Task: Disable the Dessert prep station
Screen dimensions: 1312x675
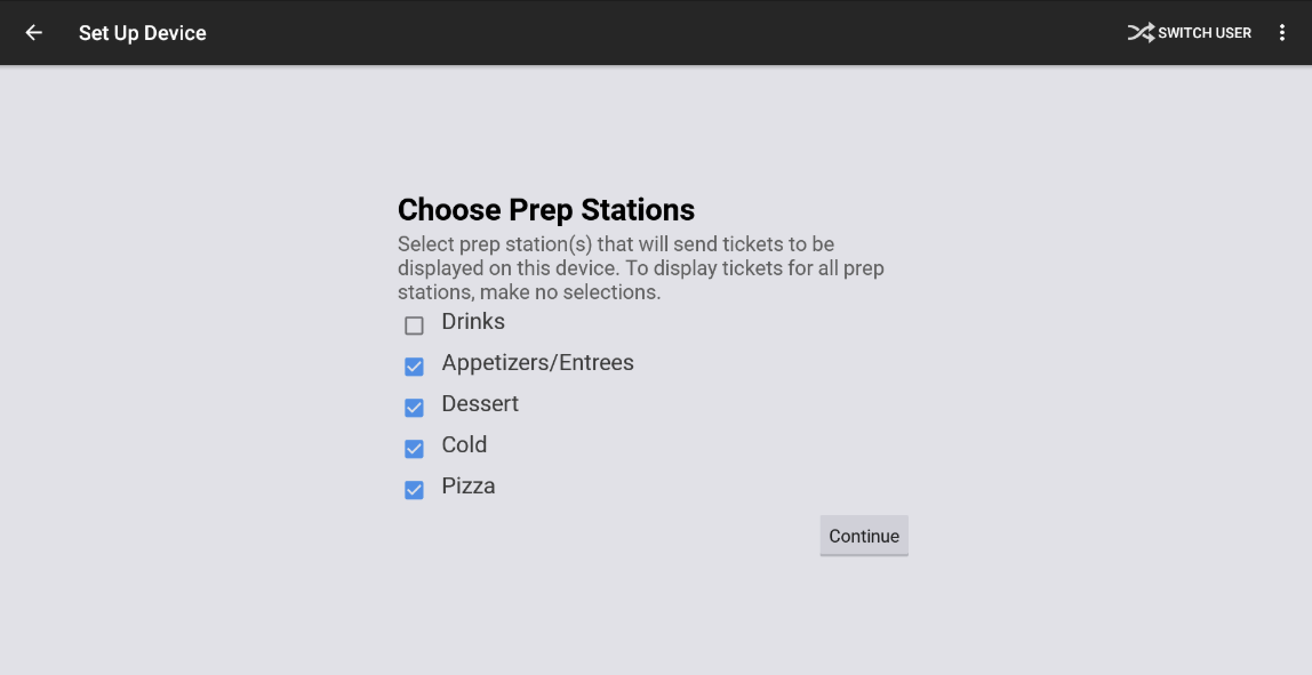Action: [x=413, y=407]
